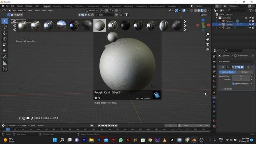Toggle Collection exclude checkbox in outliner

click(x=246, y=18)
